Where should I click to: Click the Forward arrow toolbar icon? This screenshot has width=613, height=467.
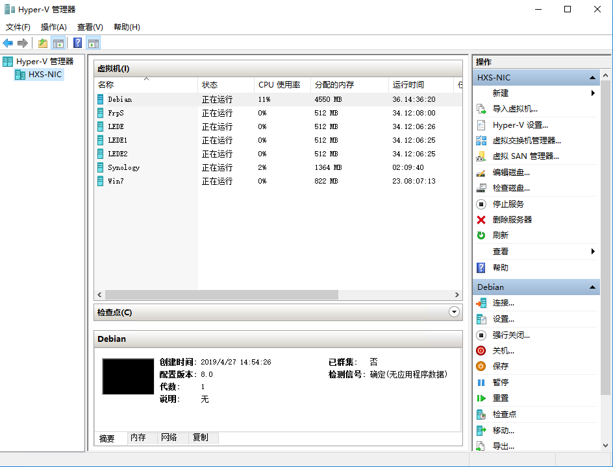(x=23, y=43)
